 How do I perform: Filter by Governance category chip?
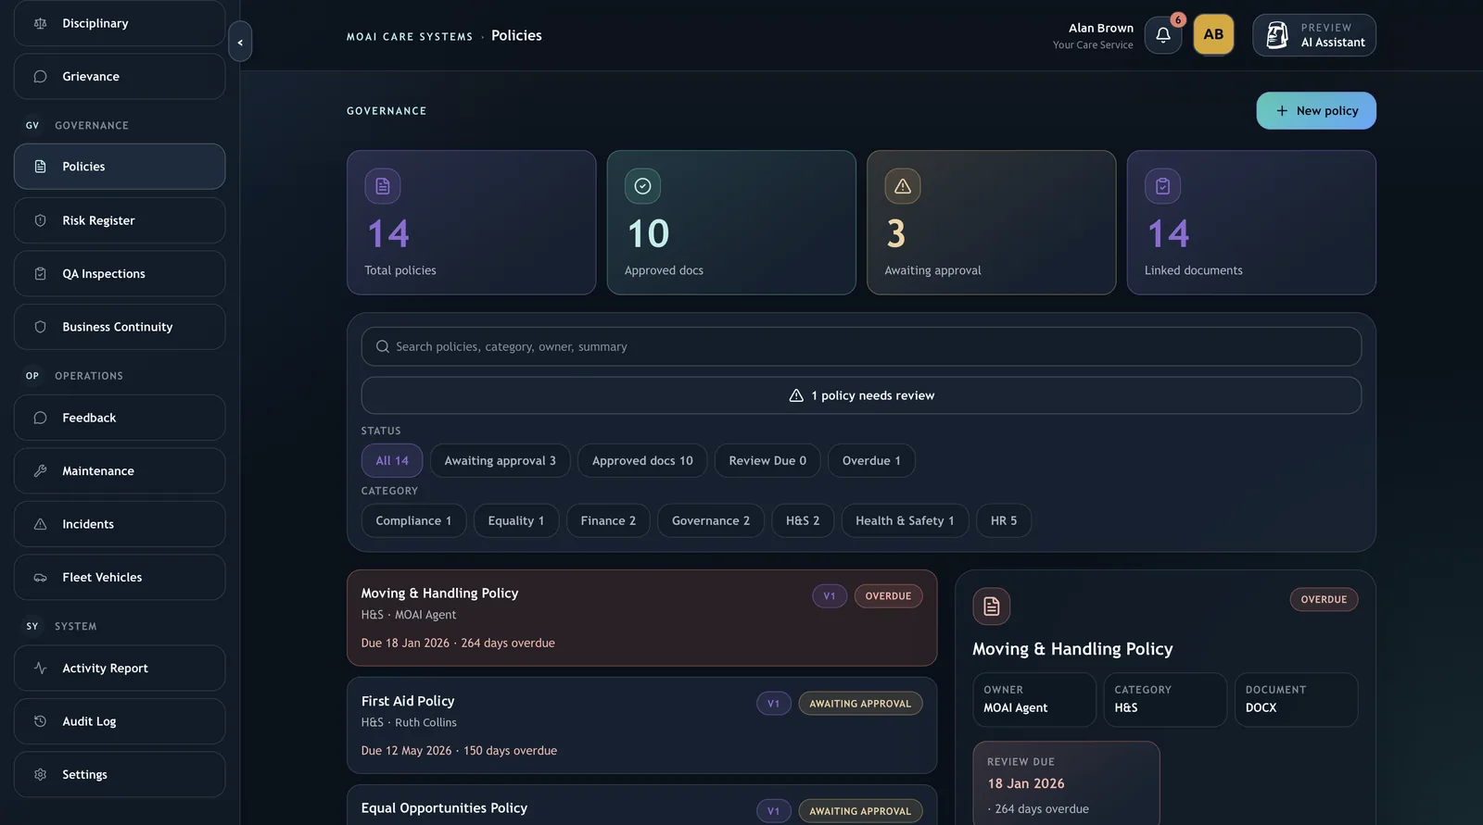pos(711,520)
